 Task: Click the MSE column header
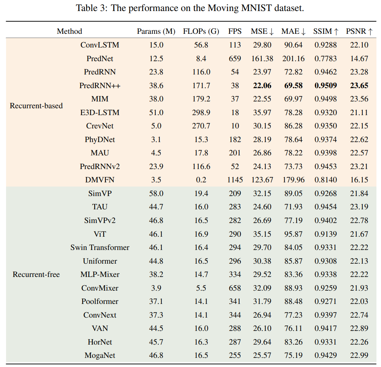(x=262, y=31)
